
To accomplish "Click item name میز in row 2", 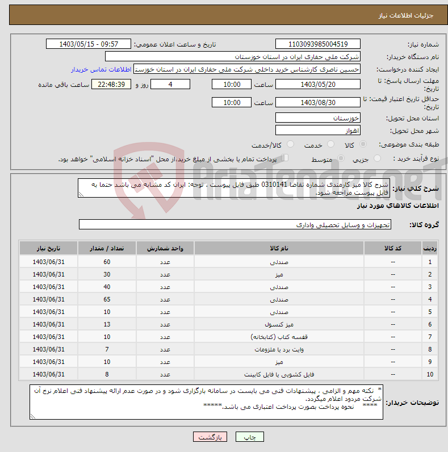I will [x=279, y=274].
